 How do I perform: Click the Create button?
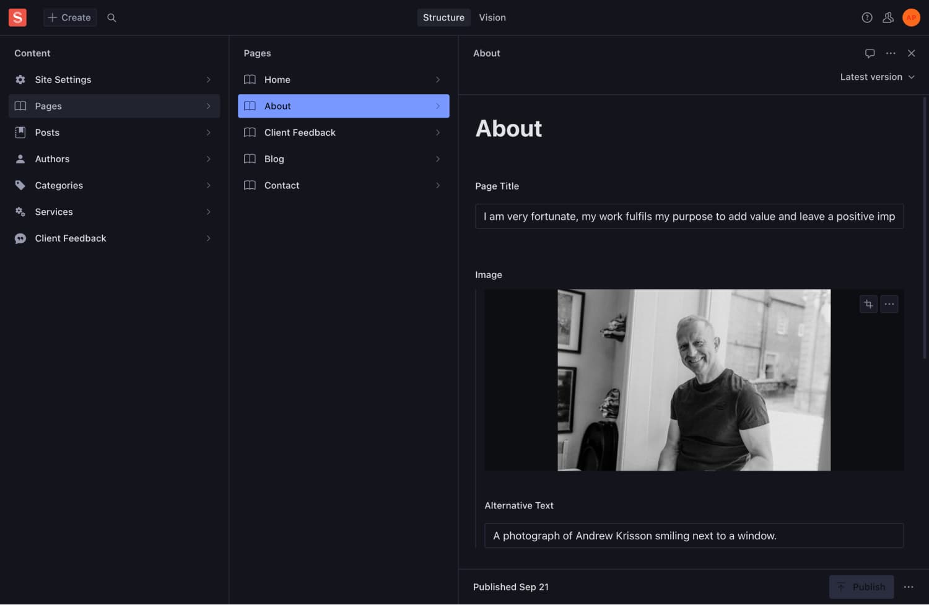point(69,17)
